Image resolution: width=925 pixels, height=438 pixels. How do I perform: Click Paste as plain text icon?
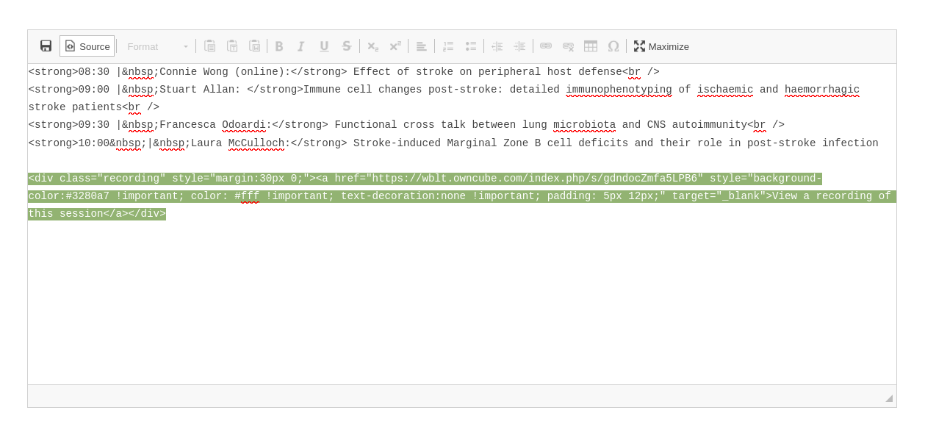pos(232,46)
